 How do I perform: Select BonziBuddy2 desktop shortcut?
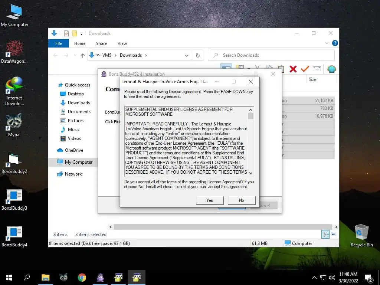click(14, 163)
